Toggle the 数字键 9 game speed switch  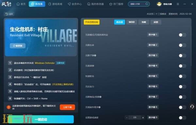click(x=182, y=117)
